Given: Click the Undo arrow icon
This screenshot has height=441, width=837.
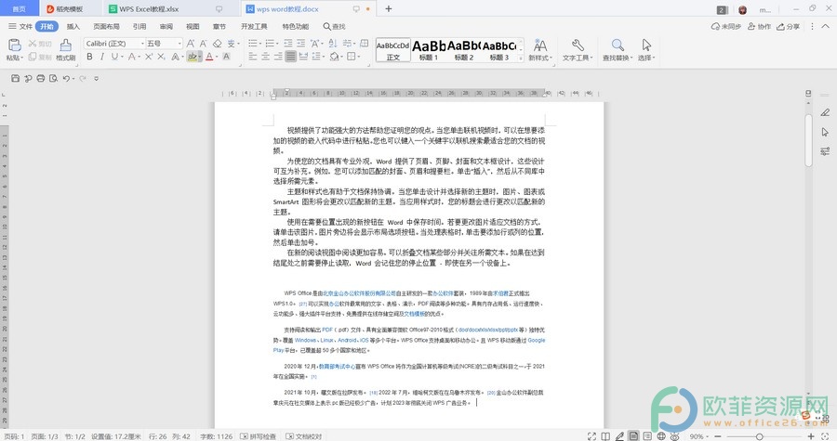Looking at the screenshot, I should click(x=66, y=78).
